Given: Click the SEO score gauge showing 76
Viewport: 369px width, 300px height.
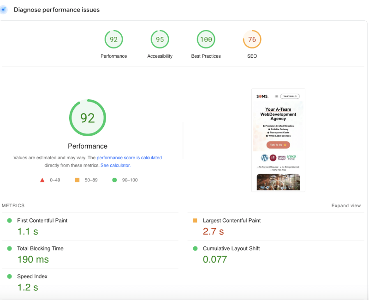Looking at the screenshot, I should coord(252,40).
